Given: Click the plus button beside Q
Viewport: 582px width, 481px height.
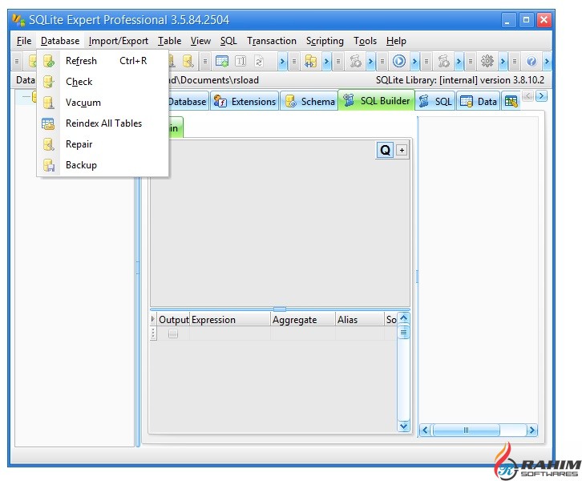Looking at the screenshot, I should [x=402, y=151].
